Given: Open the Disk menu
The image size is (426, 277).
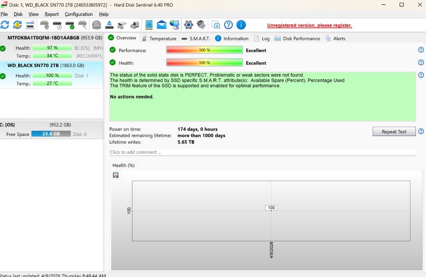Looking at the screenshot, I should [18, 14].
